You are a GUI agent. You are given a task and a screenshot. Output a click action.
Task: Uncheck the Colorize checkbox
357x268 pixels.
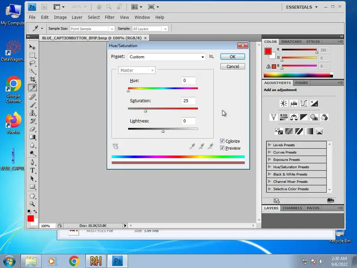tap(222, 141)
